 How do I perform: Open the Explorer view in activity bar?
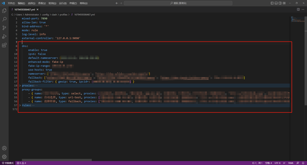pyautogui.click(x=4, y=10)
